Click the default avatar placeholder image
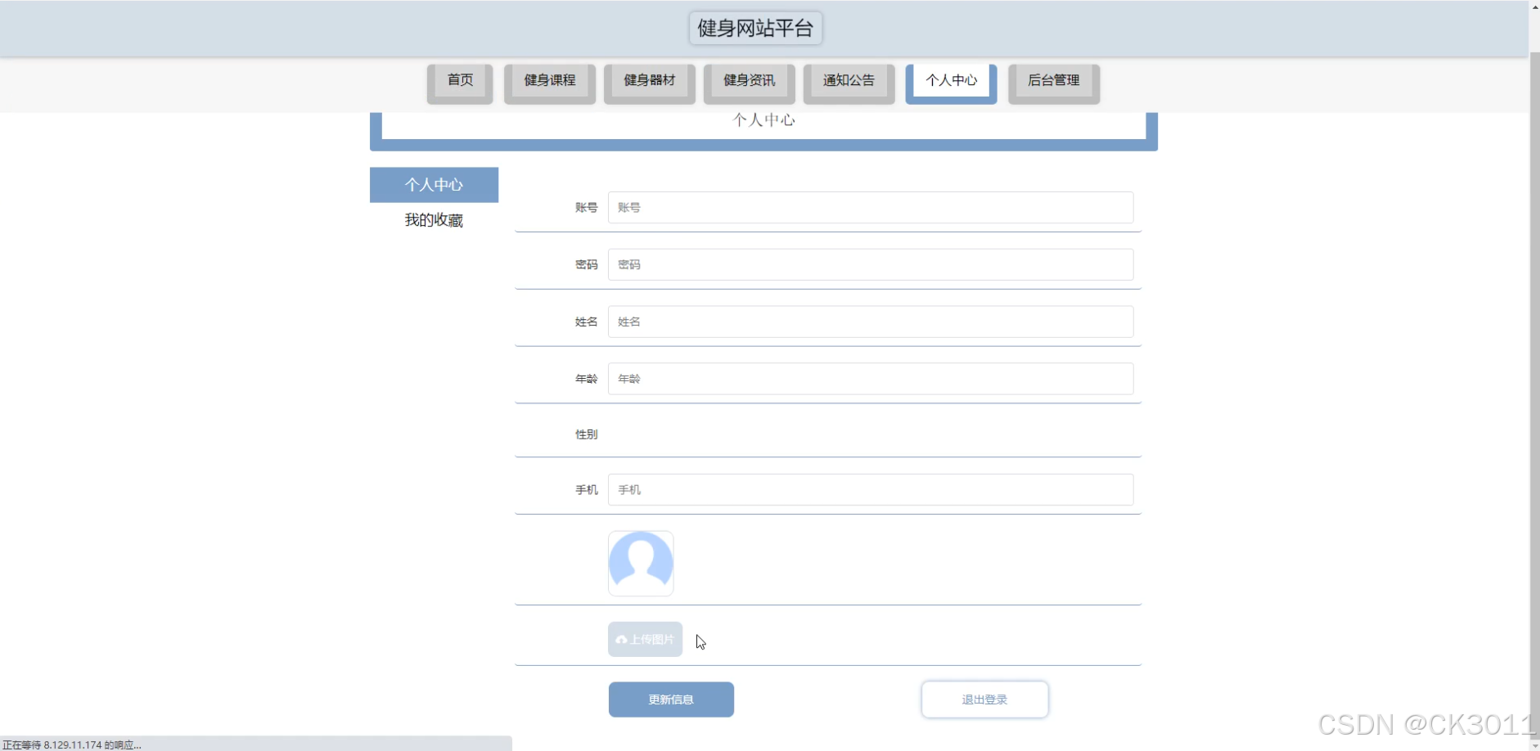Screen dimensions: 1540x751 pos(641,563)
